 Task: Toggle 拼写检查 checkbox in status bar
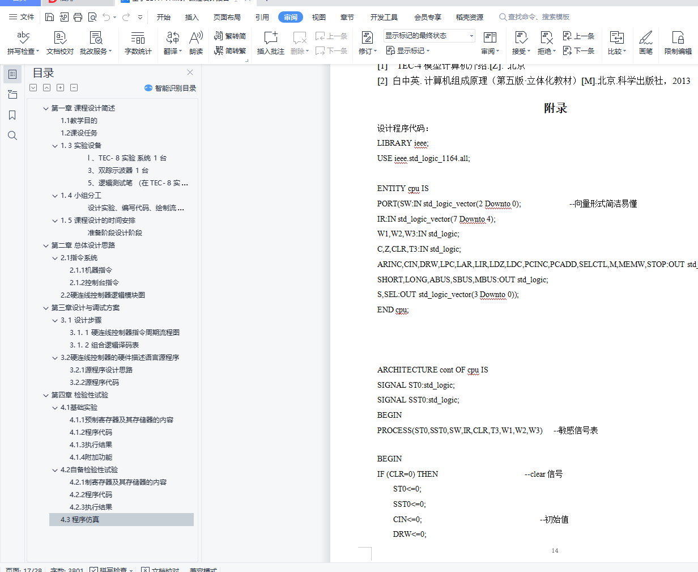(94, 569)
